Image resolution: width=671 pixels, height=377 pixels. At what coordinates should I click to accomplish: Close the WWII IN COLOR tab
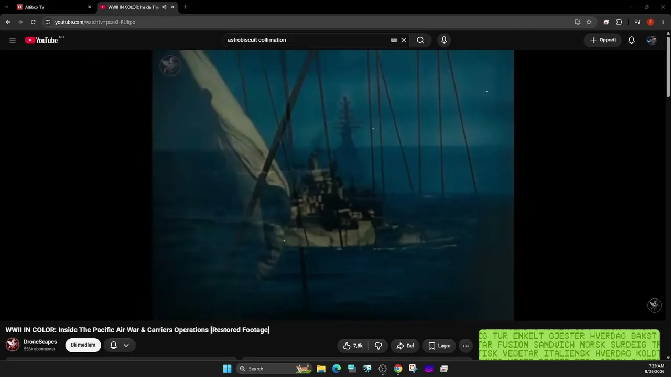pyautogui.click(x=172, y=7)
